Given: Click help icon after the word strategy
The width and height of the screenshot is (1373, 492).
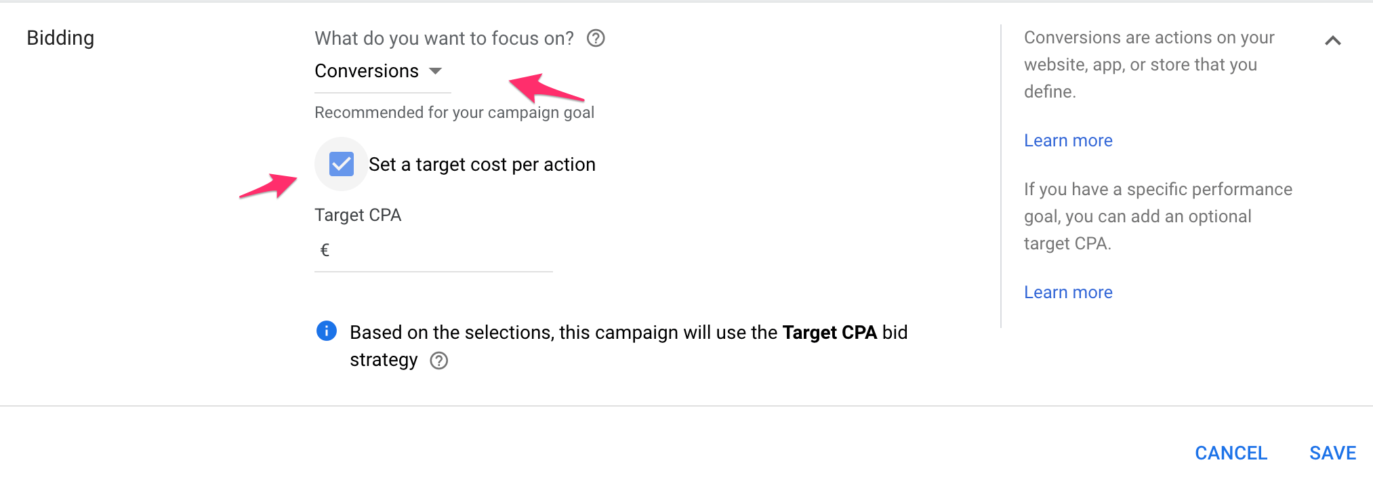Looking at the screenshot, I should 439,361.
